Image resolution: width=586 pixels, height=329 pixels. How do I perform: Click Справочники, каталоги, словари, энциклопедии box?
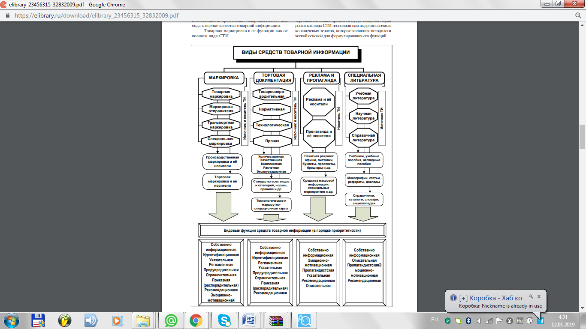[364, 199]
